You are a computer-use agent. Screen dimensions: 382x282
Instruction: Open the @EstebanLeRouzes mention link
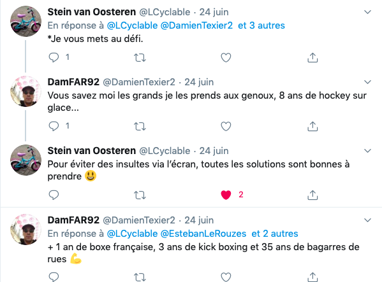tap(203, 234)
